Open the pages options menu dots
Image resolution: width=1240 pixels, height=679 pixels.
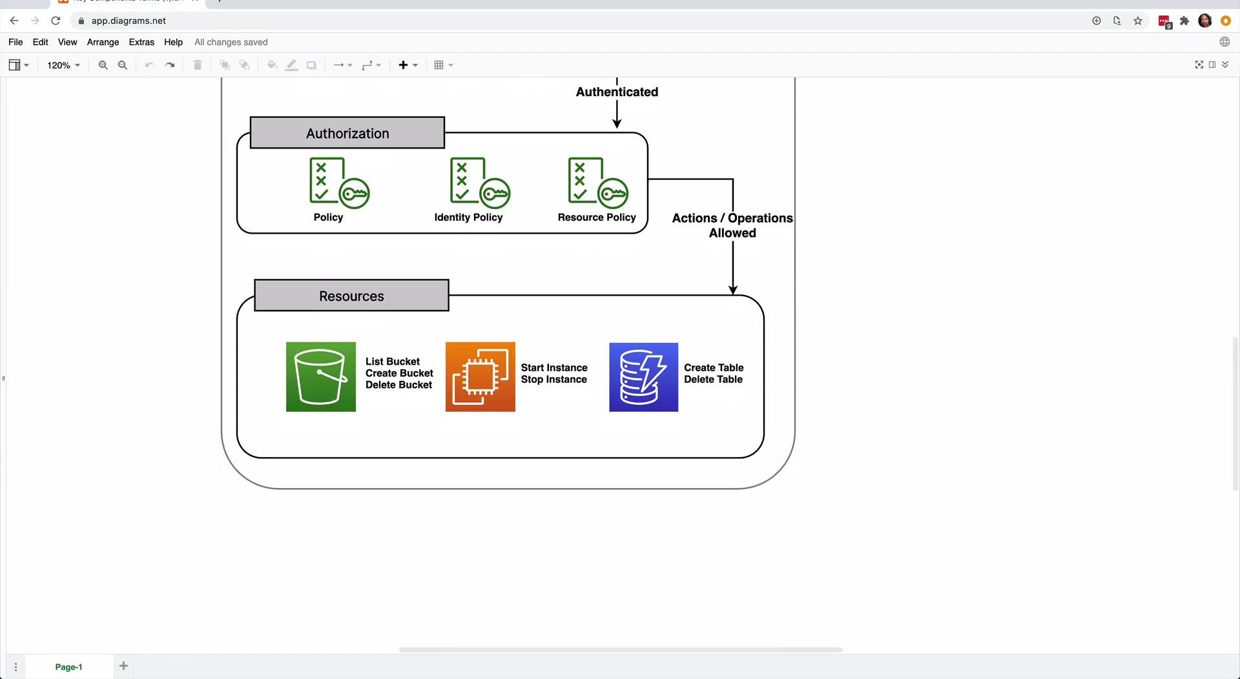pyautogui.click(x=15, y=667)
